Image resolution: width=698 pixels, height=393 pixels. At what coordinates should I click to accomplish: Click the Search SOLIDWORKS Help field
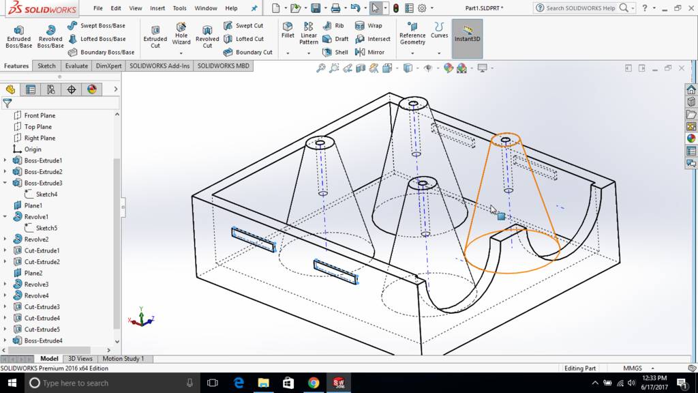(581, 8)
